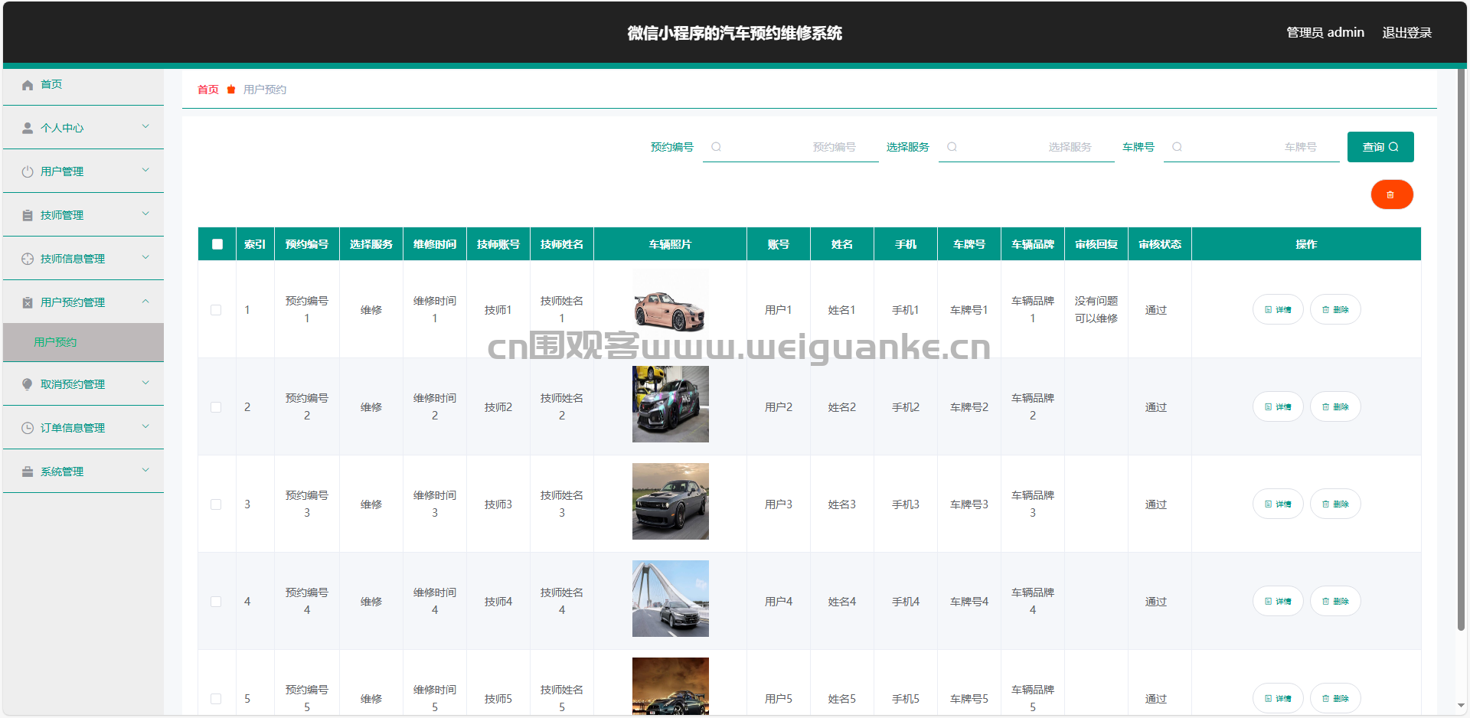
Task: Open 详情 for row 预约编号2
Action: 1278,407
